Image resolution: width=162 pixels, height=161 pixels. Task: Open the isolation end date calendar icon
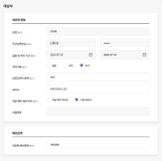[x=144, y=55]
